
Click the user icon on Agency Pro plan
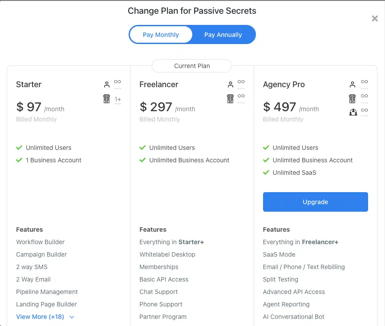[x=353, y=85]
